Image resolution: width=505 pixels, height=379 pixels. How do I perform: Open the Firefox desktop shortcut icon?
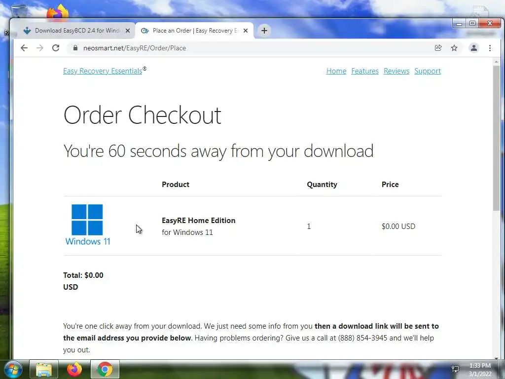[x=58, y=12]
